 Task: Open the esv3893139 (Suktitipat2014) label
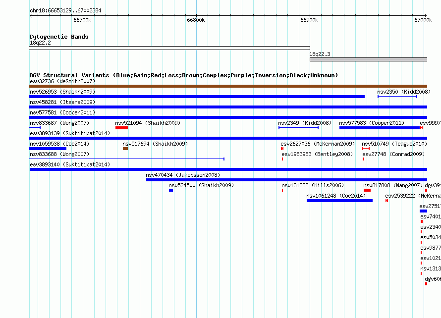pos(70,133)
